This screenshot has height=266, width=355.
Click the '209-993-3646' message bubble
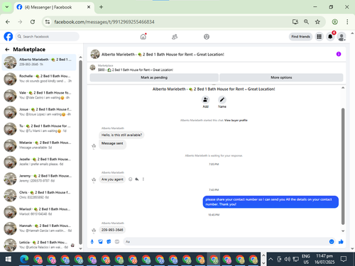point(112,230)
